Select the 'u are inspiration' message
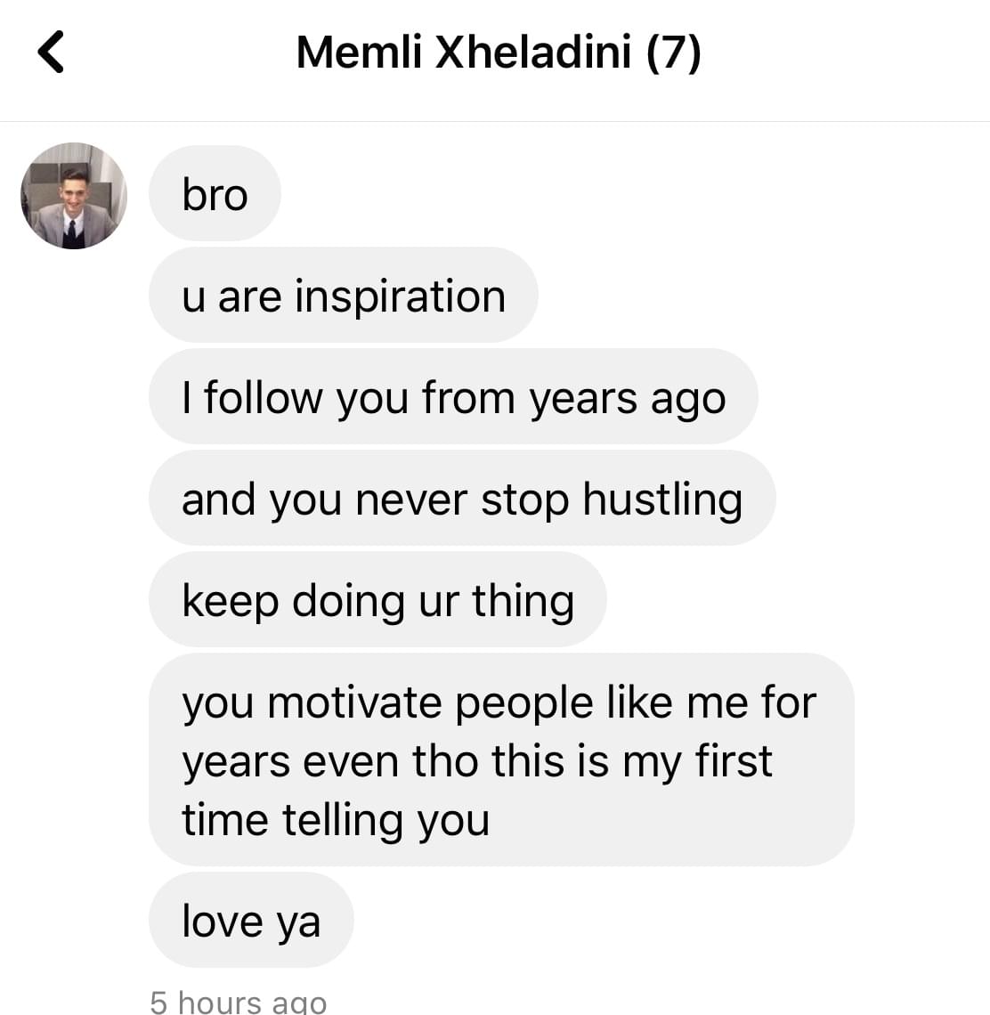The height and width of the screenshot is (1015, 990). pyautogui.click(x=344, y=296)
